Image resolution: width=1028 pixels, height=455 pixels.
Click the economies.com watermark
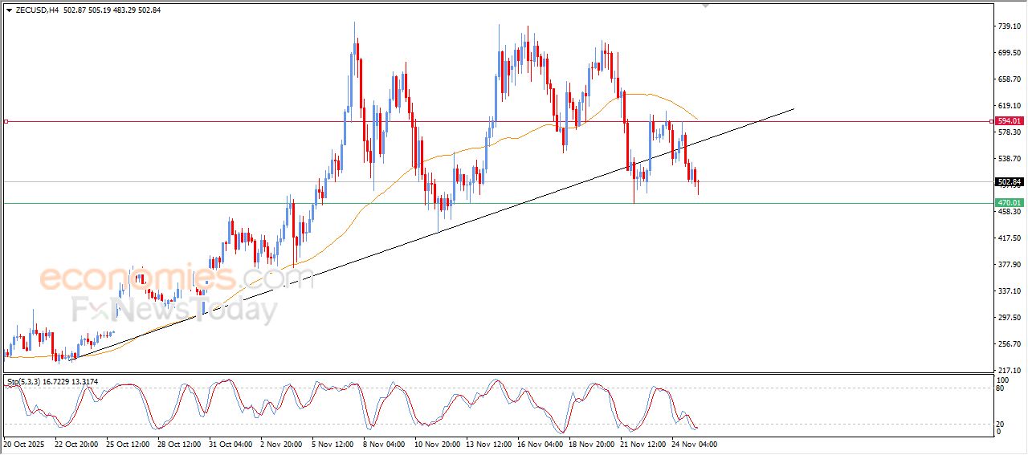click(x=176, y=278)
